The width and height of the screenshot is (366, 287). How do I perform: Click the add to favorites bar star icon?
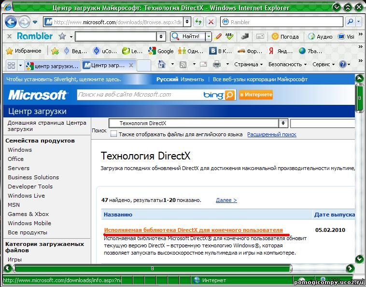(55, 51)
